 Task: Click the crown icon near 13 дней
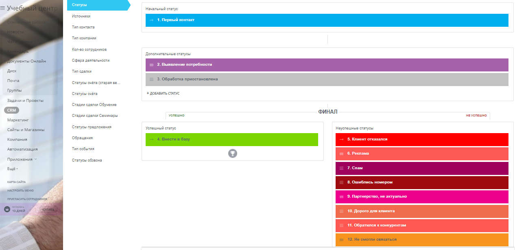click(7, 209)
